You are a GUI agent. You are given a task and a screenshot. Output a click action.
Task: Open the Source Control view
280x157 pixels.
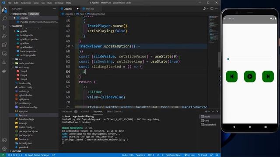pyautogui.click(x=4, y=27)
